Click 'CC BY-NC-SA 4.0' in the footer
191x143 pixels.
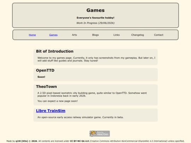point(80,141)
